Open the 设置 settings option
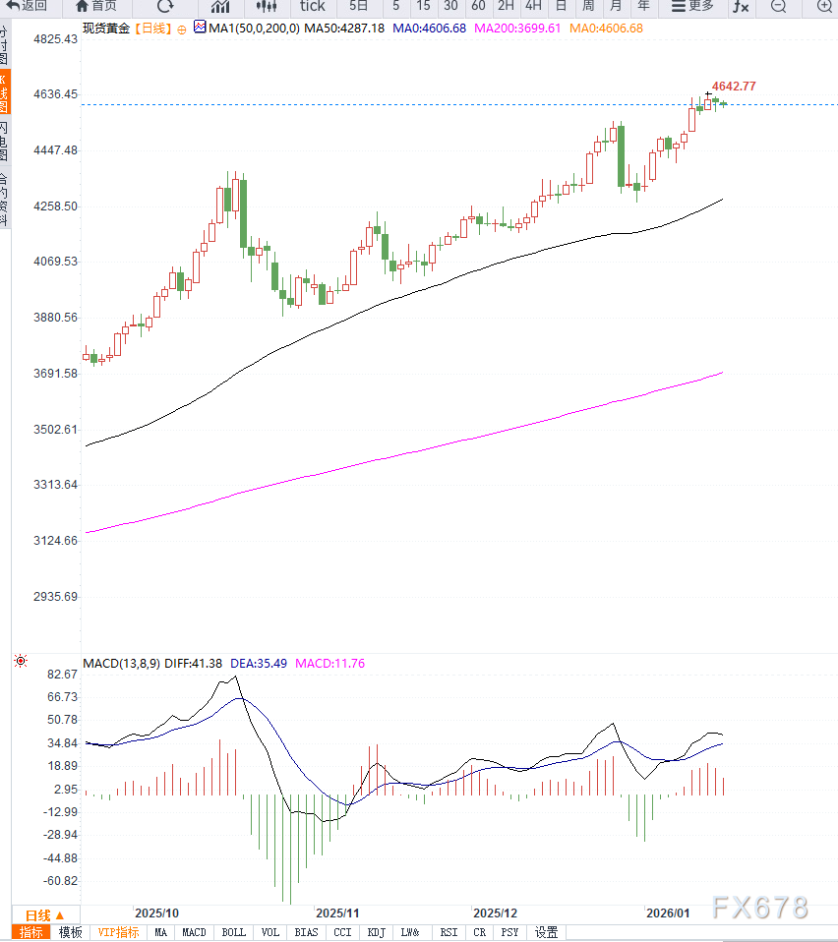The width and height of the screenshot is (838, 942). click(546, 931)
